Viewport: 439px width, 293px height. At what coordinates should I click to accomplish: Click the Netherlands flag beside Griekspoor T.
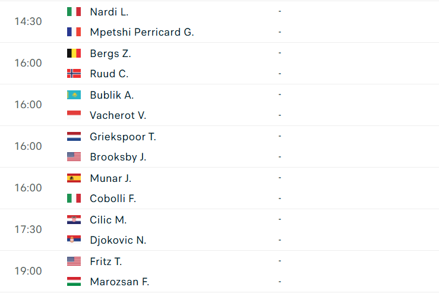(x=74, y=137)
